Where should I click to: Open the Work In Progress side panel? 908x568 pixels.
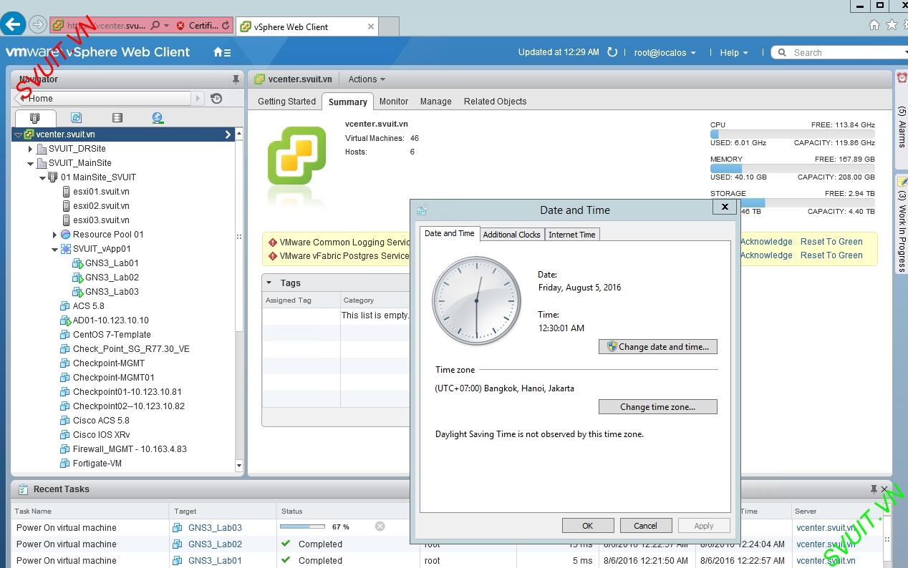902,223
